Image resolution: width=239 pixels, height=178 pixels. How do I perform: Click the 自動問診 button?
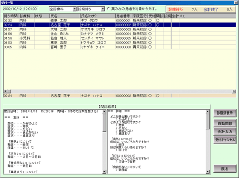pyautogui.click(x=225, y=124)
